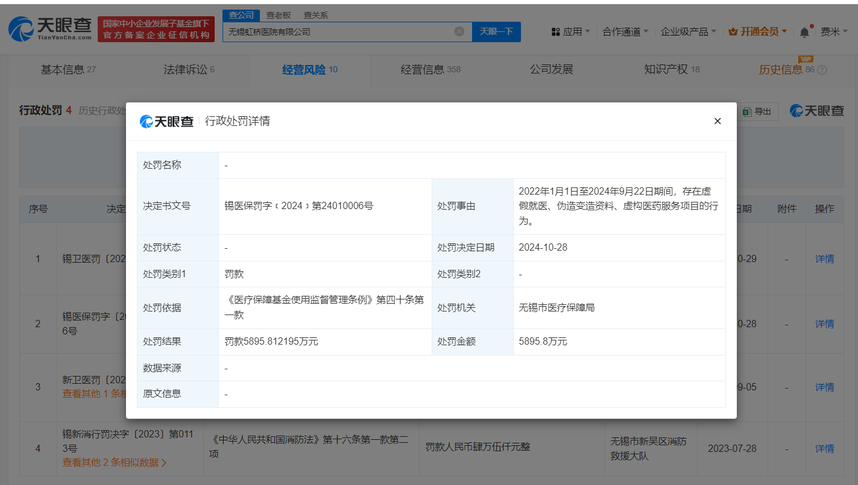Switch to the 查老板 search tab
858x485 pixels.
(x=279, y=16)
